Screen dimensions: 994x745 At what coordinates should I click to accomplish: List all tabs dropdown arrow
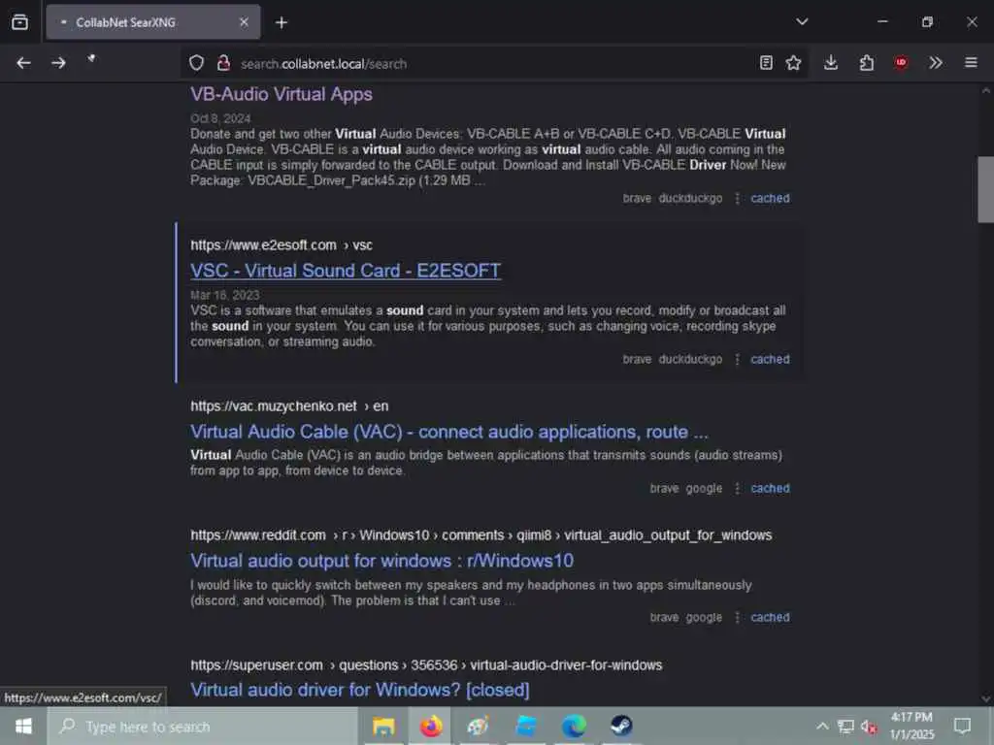802,21
